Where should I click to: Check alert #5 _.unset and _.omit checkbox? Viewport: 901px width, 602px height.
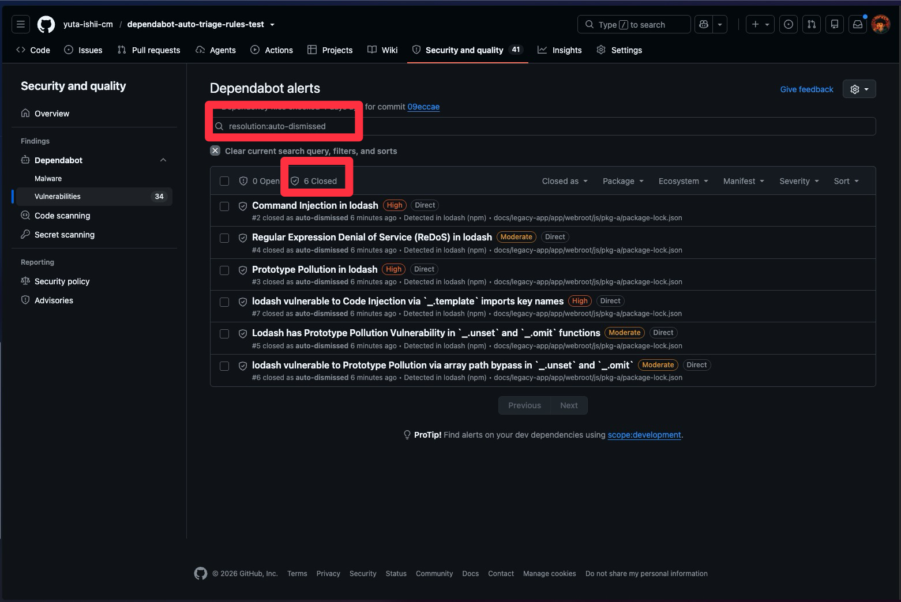click(x=224, y=334)
